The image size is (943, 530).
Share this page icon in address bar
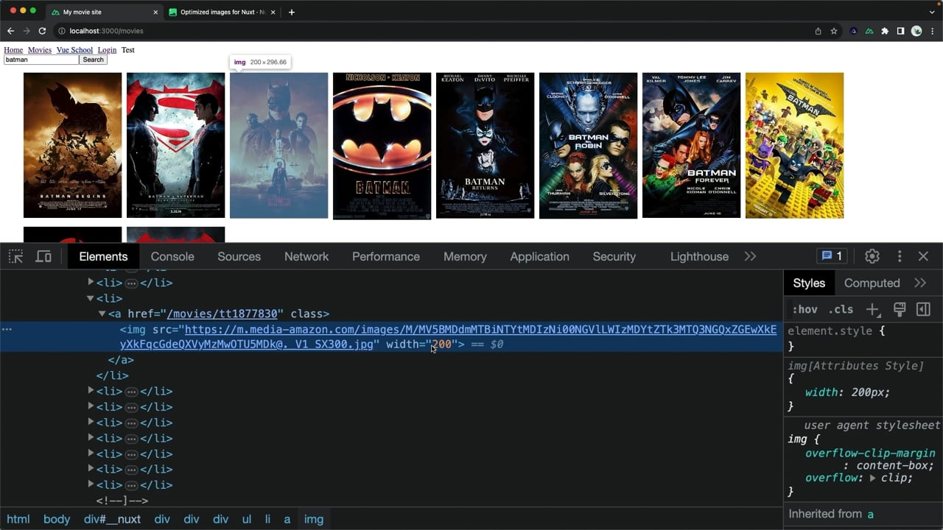818,31
